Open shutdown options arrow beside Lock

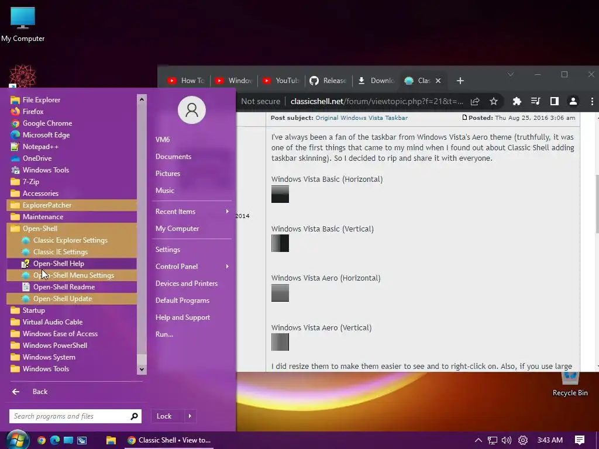[x=190, y=416]
